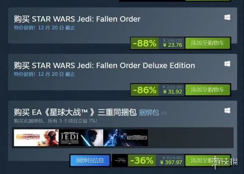Click the ¥ 23.76 price box
This screenshot has width=244, height=174.
coord(172,43)
